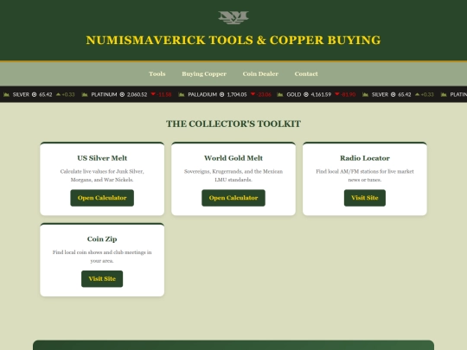The height and width of the screenshot is (350, 467).
Task: Open Calculator for World Gold Melt
Action: (233, 198)
